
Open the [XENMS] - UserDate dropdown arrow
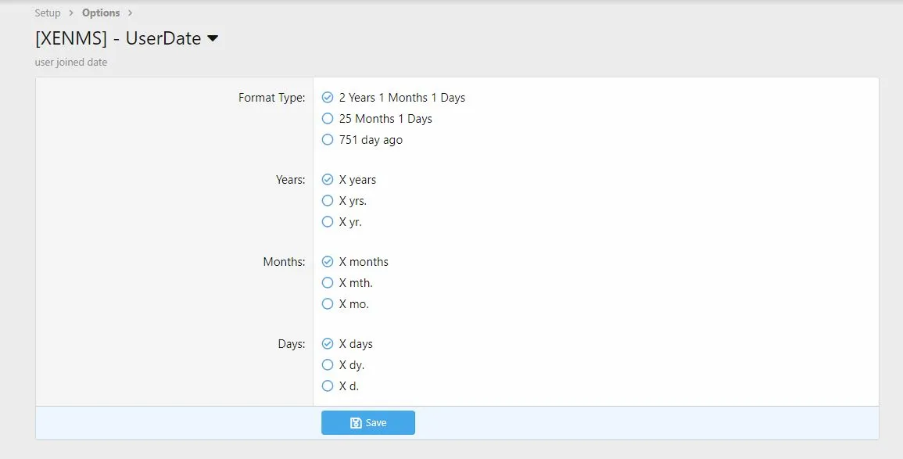[x=213, y=39]
